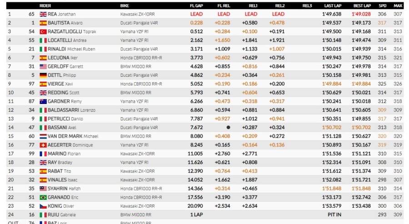This screenshot has height=224, width=409.
Task: Click rider number 99 for MARINO
Action: pos(31,154)
